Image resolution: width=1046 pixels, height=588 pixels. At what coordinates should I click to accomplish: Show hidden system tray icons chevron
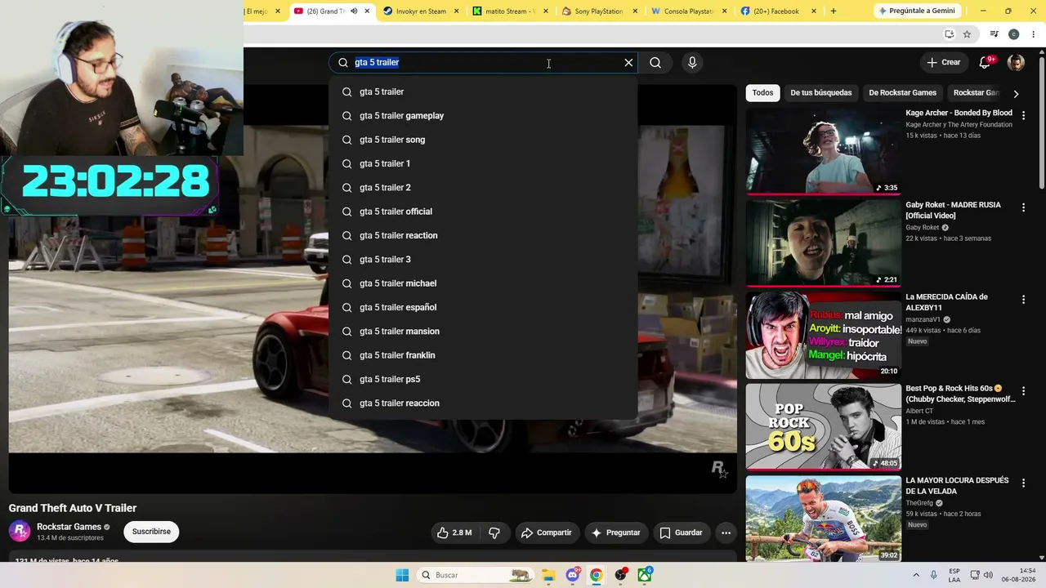[915, 575]
